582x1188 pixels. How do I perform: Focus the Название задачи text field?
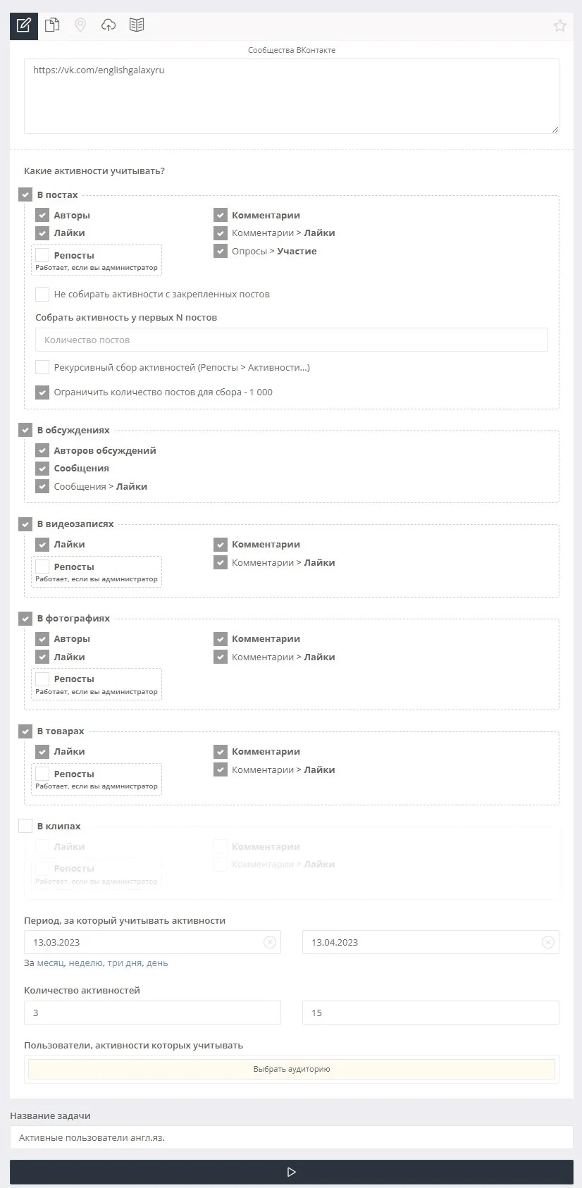pos(291,1137)
